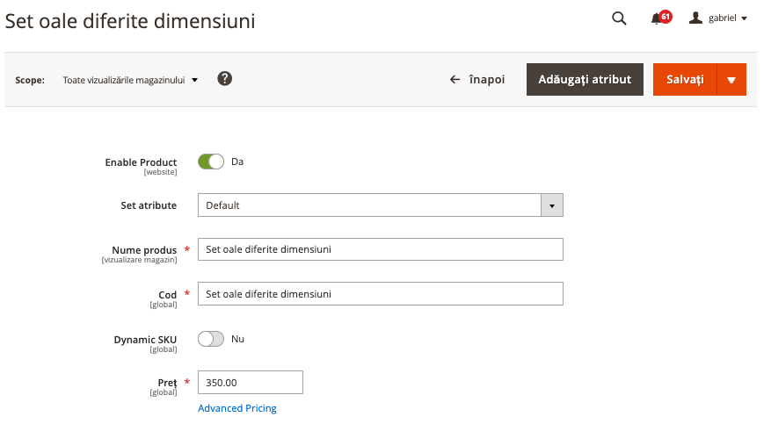Image resolution: width=771 pixels, height=424 pixels.
Task: Click the gabriel user avatar icon
Action: [695, 18]
